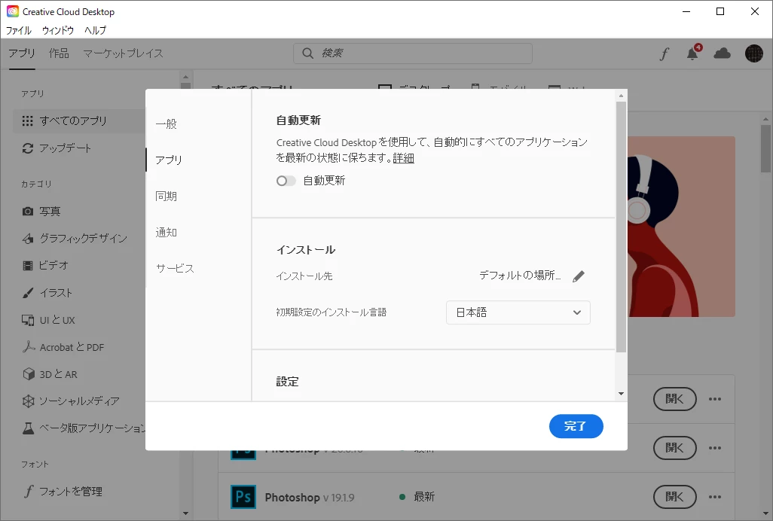Image resolution: width=773 pixels, height=521 pixels.
Task: Open フォントを管理 in sidebar
Action: [63, 492]
